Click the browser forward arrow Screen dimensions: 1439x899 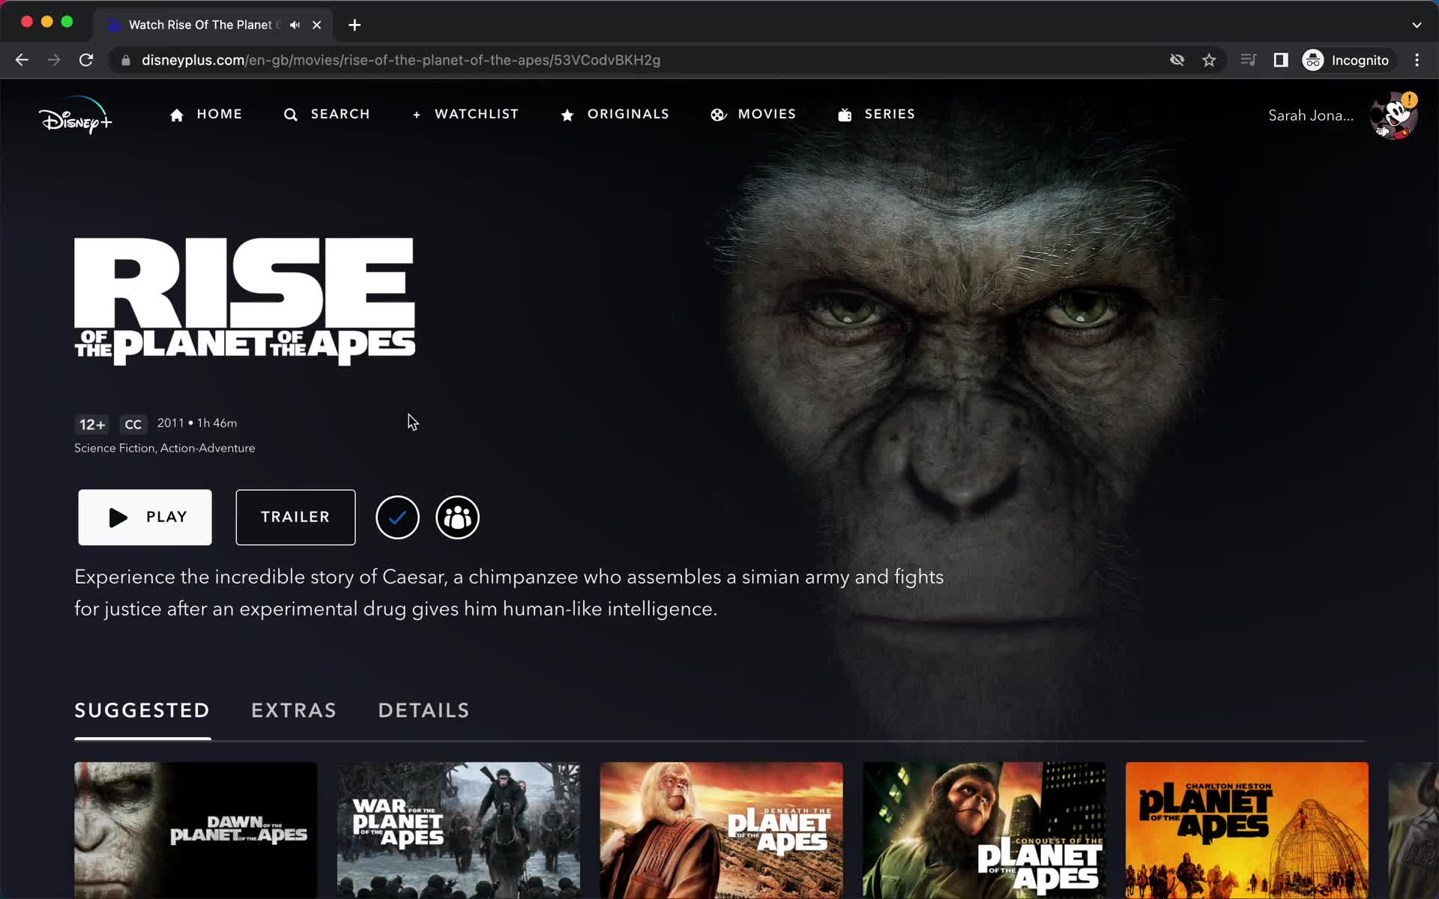[54, 60]
